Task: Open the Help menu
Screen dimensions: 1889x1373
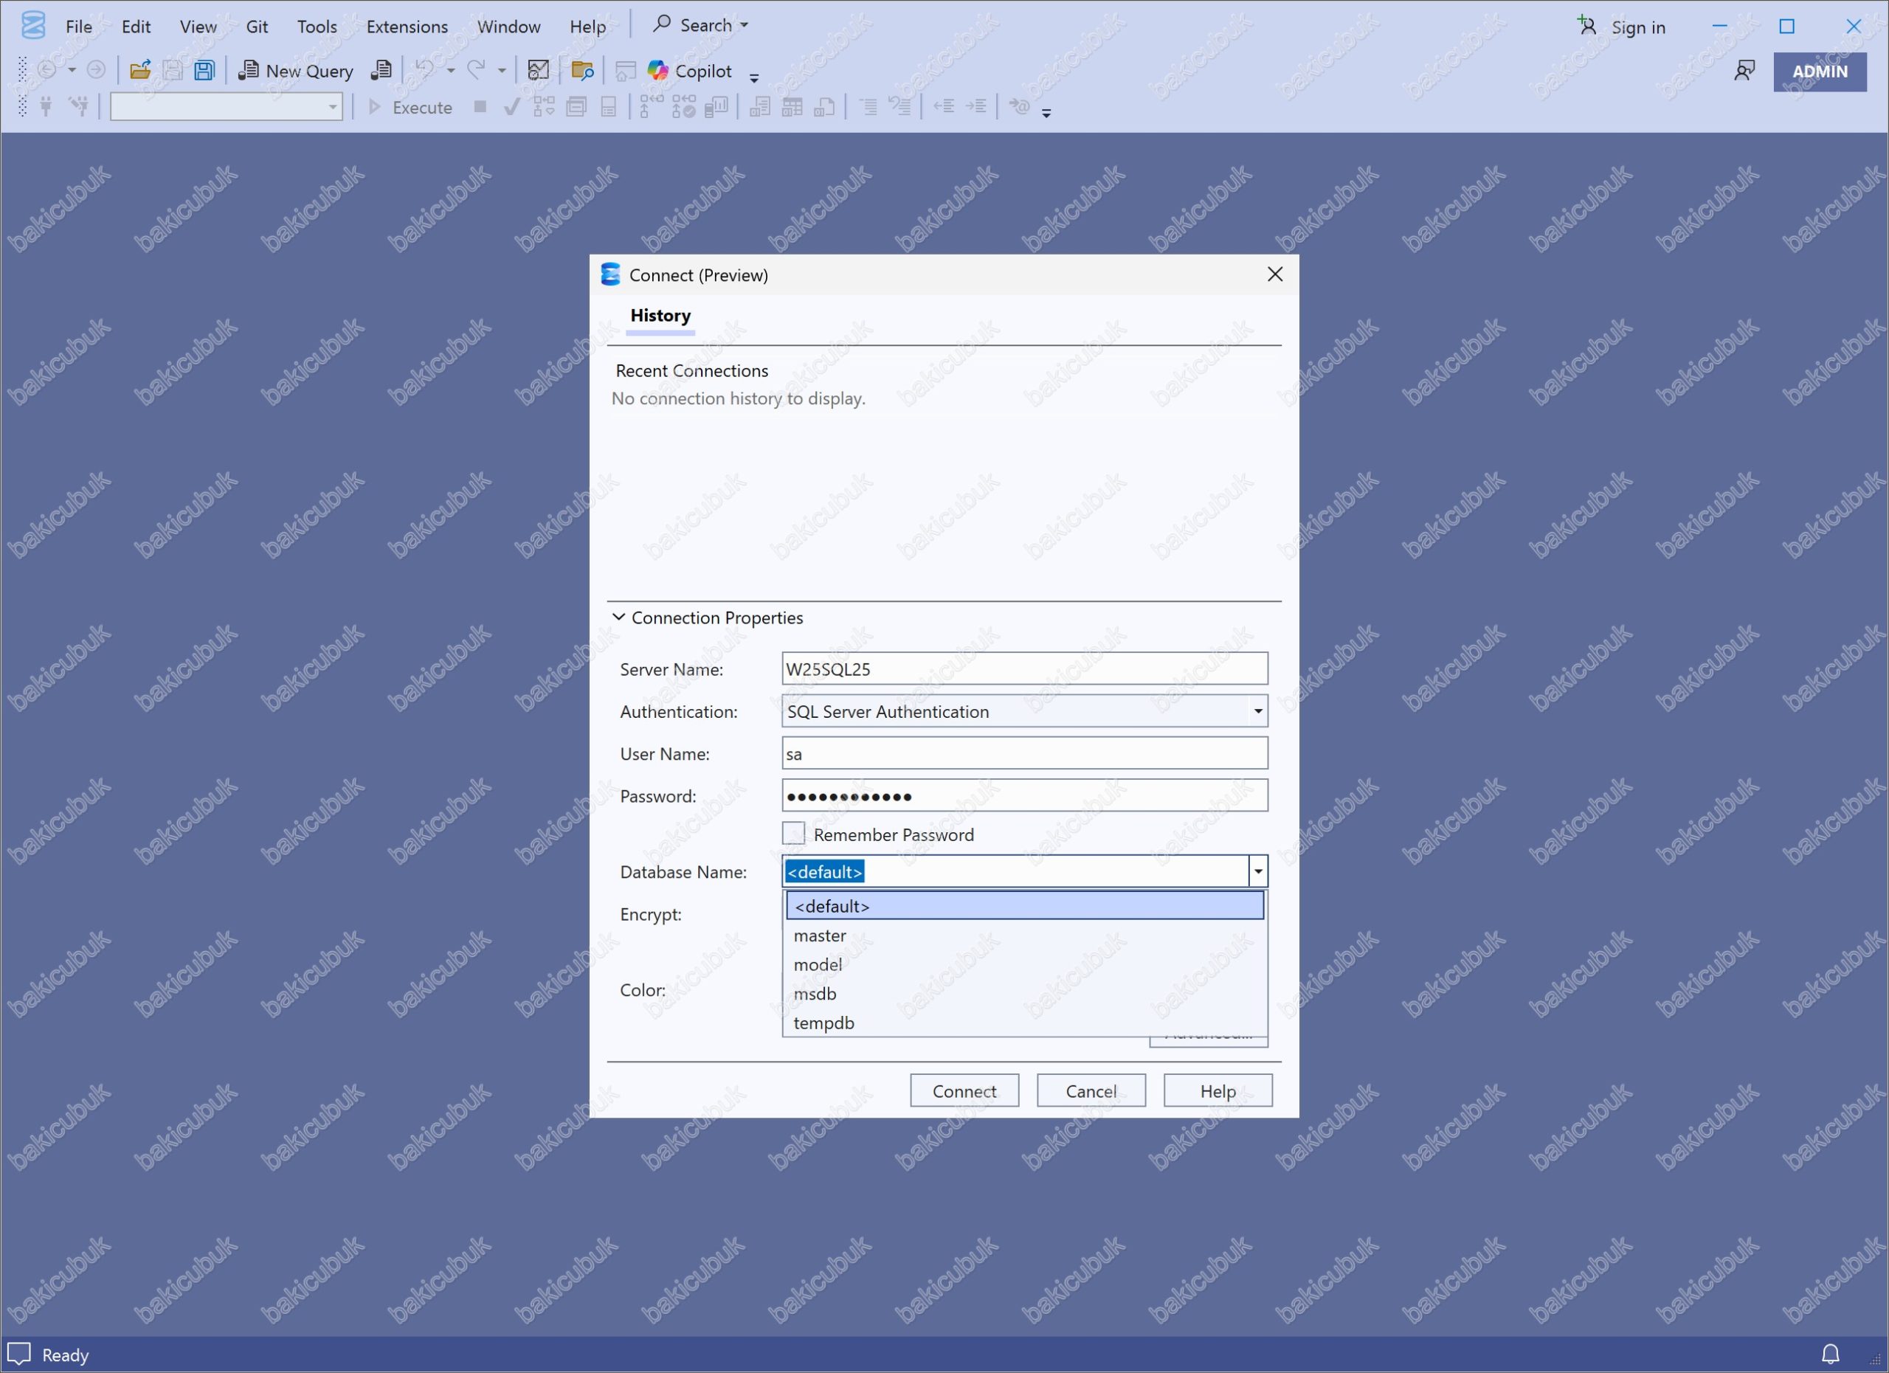Action: (588, 27)
